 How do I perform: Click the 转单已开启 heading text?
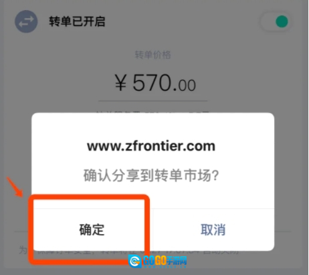[x=77, y=21]
